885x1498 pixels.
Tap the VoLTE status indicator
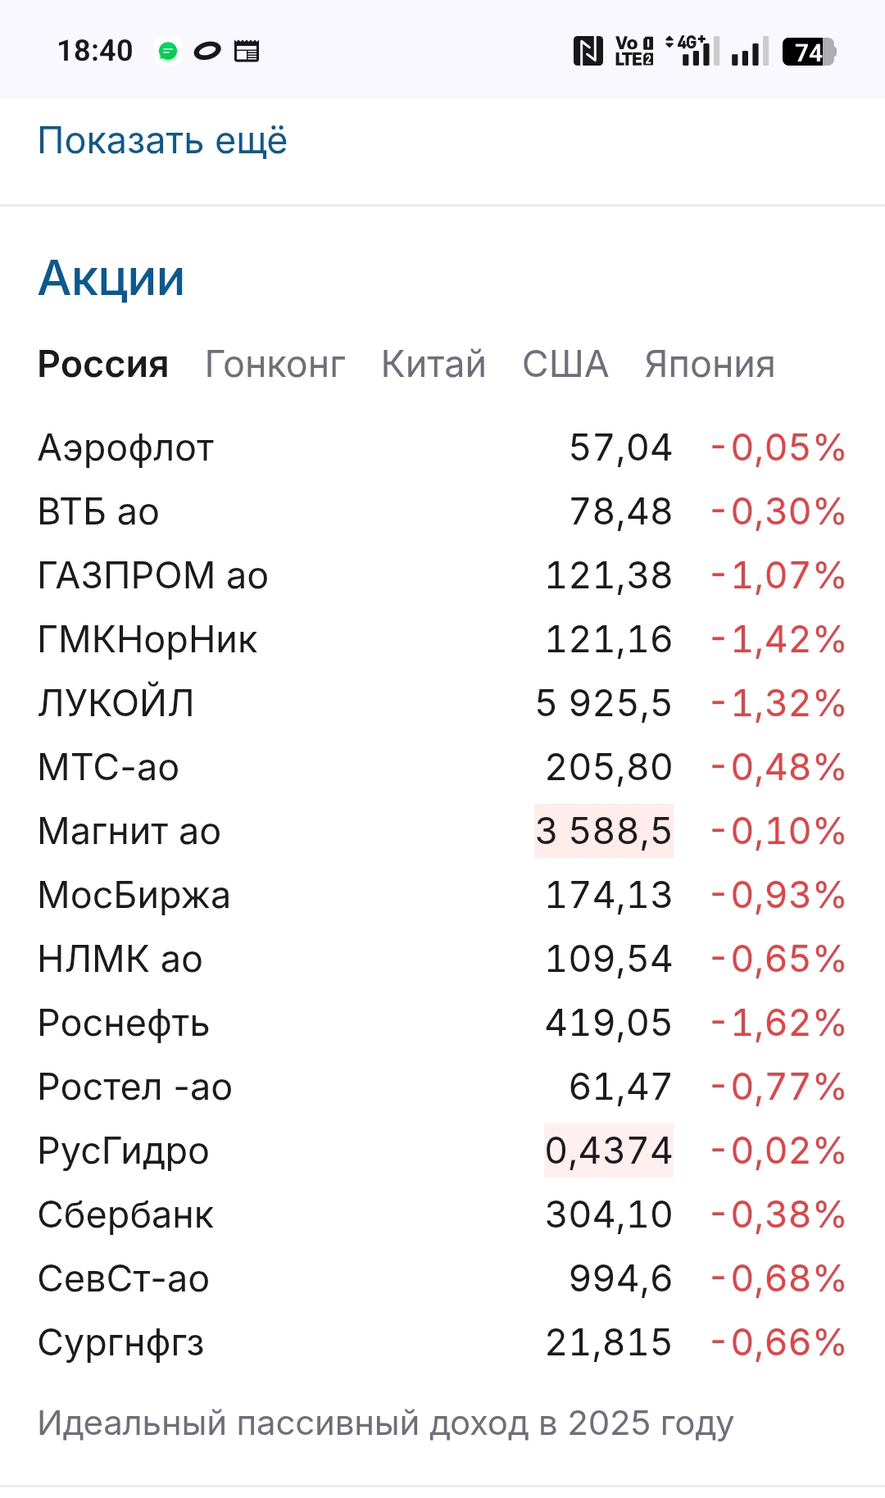[634, 51]
